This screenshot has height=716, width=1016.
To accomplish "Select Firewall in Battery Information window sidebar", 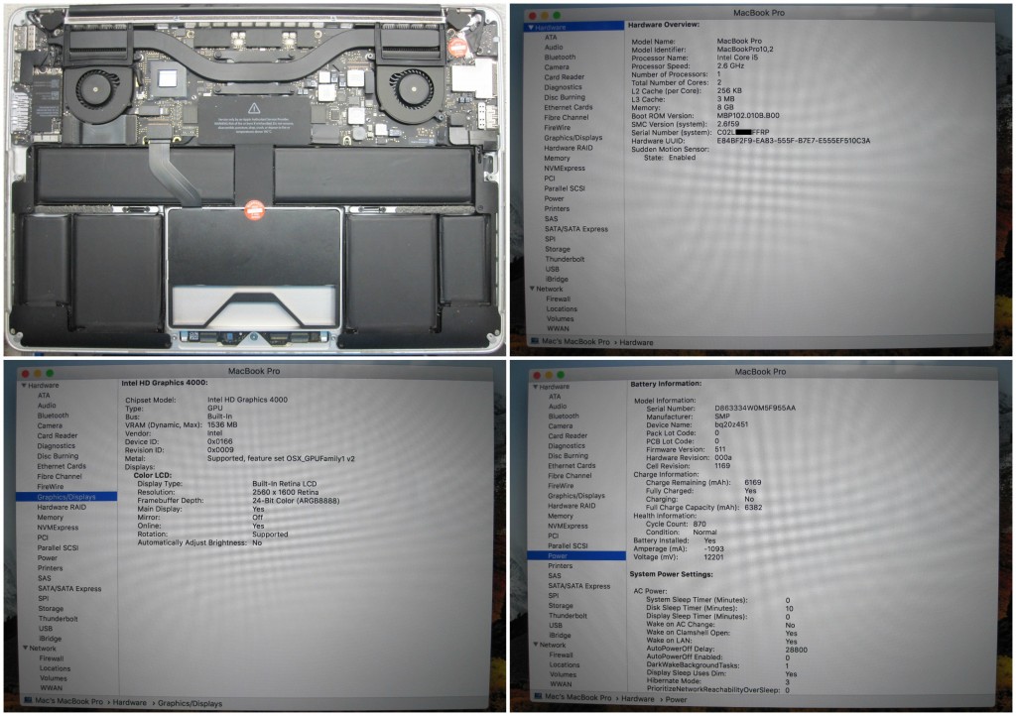I will [561, 655].
